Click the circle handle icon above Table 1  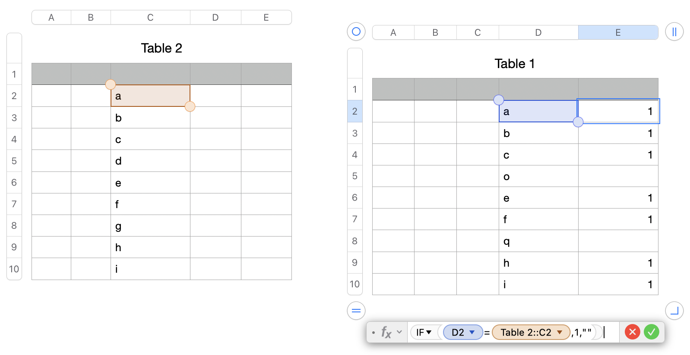click(x=355, y=31)
